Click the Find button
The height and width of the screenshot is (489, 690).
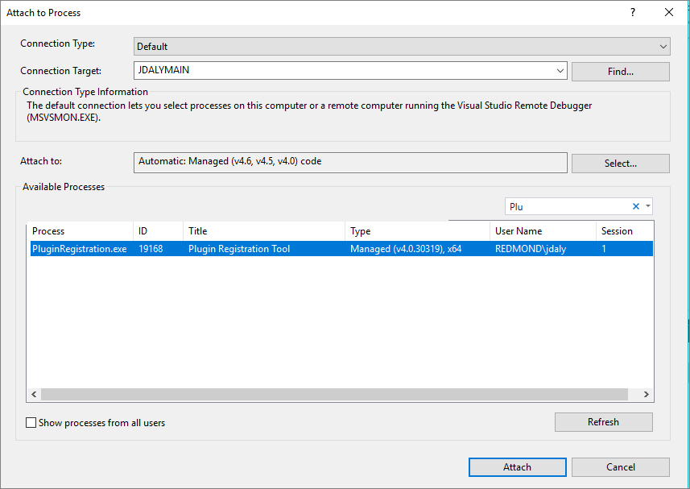coord(620,72)
